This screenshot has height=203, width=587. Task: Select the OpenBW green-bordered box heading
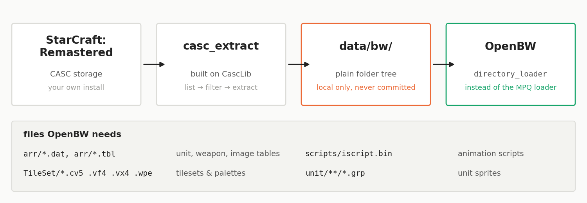(x=511, y=46)
